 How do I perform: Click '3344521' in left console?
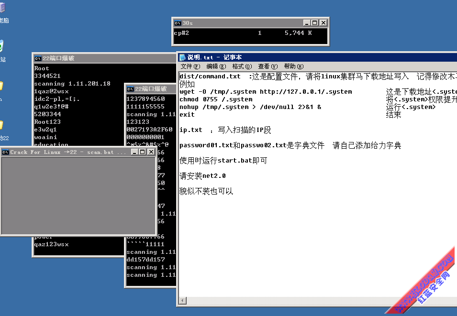tap(47, 76)
